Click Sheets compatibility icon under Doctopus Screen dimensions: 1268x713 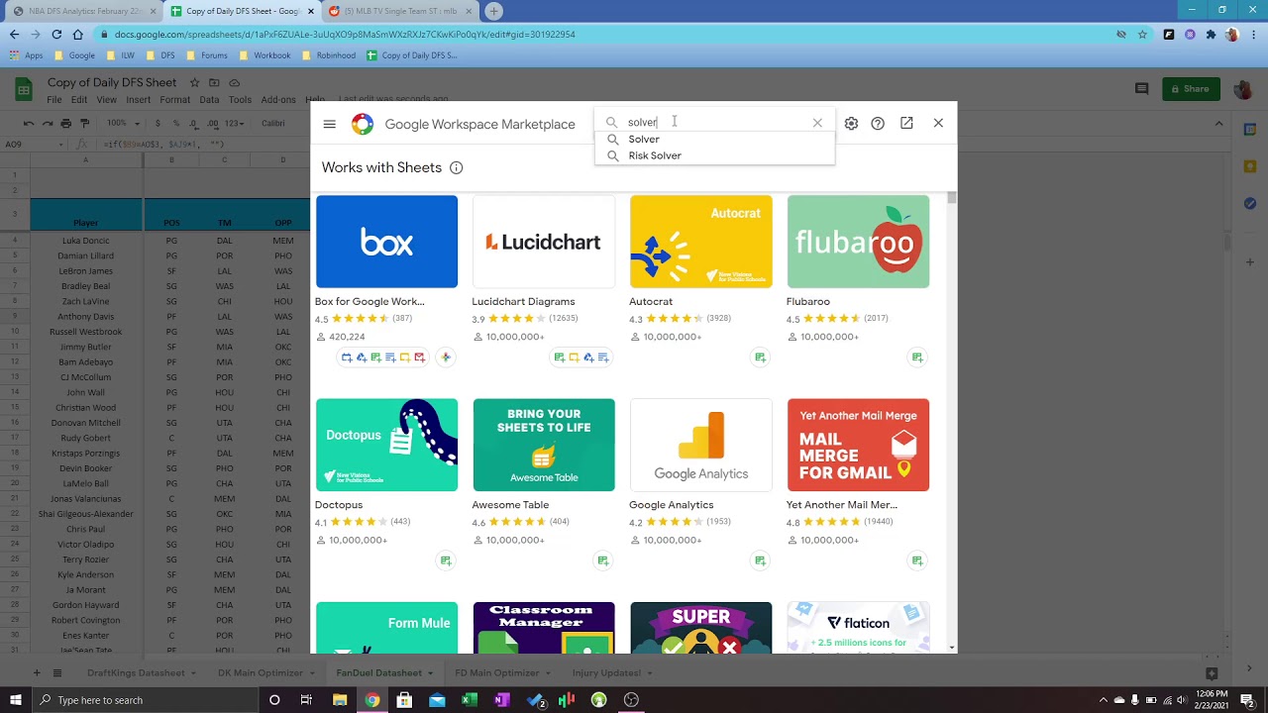click(x=446, y=560)
